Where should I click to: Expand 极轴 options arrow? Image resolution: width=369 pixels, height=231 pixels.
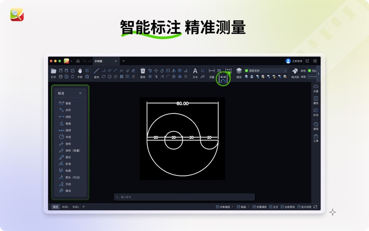click(x=248, y=207)
